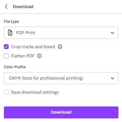The height and width of the screenshot is (122, 122).
Task: Expand the CMYK color profile dropdown
Action: [x=61, y=78]
